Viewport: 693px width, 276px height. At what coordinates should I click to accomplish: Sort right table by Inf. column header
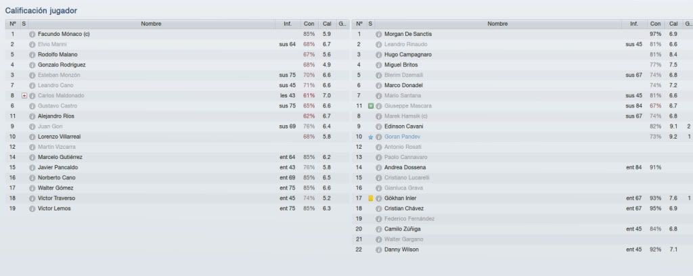coord(633,24)
